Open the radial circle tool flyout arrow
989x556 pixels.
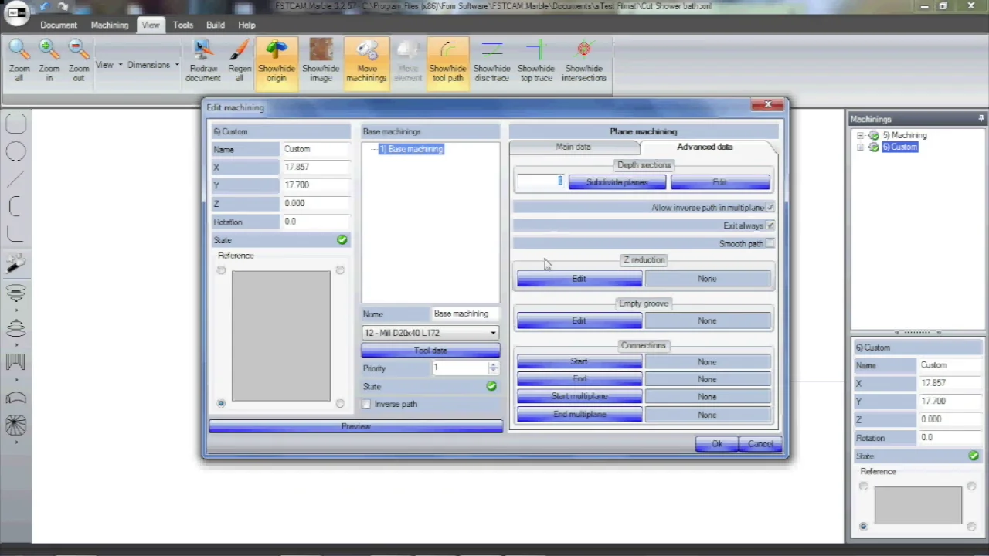15,442
